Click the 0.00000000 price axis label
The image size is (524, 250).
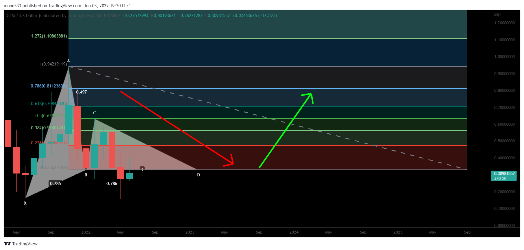pyautogui.click(x=505, y=225)
